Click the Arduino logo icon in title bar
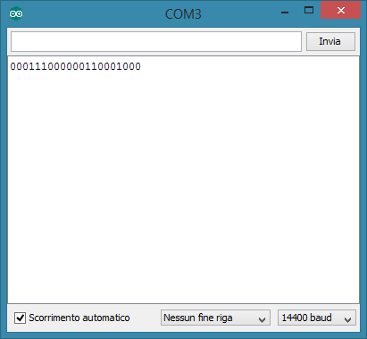This screenshot has width=367, height=339. coord(16,13)
